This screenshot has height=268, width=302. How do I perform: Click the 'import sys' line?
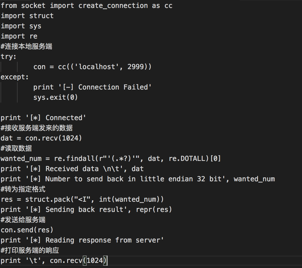point(21,26)
